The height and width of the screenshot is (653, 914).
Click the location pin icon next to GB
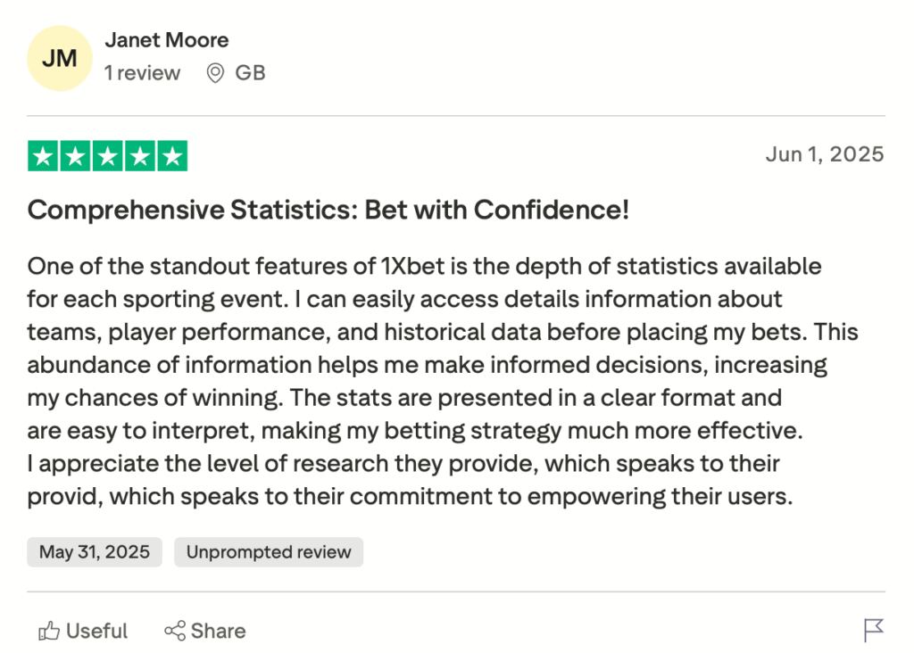pos(213,73)
